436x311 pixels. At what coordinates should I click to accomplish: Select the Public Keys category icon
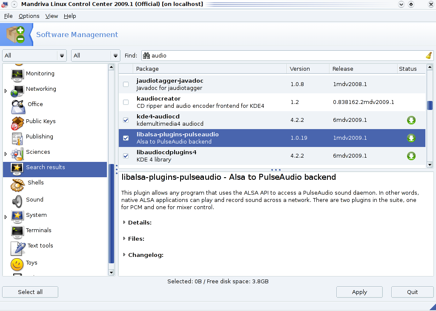[x=17, y=122]
